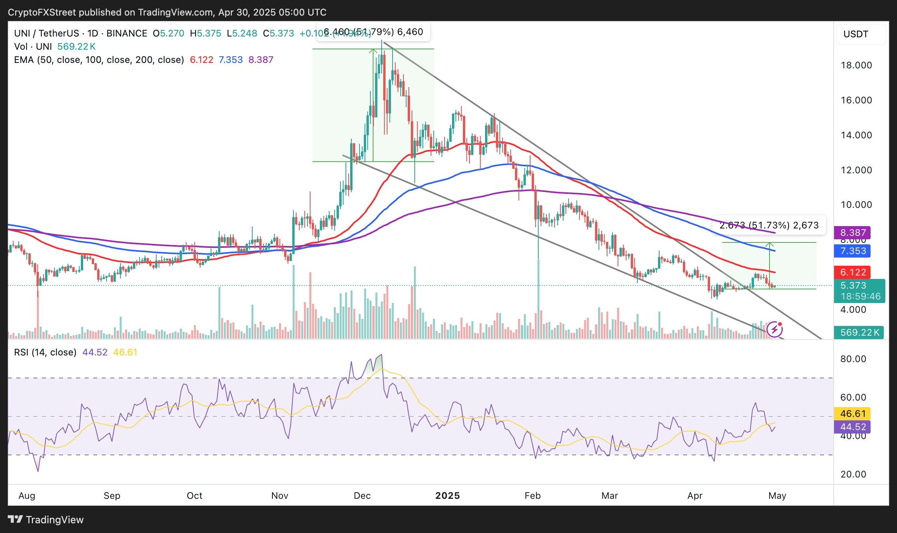Viewport: 897px width, 533px height.
Task: Click the 2025 marker on time axis
Action: [x=447, y=496]
